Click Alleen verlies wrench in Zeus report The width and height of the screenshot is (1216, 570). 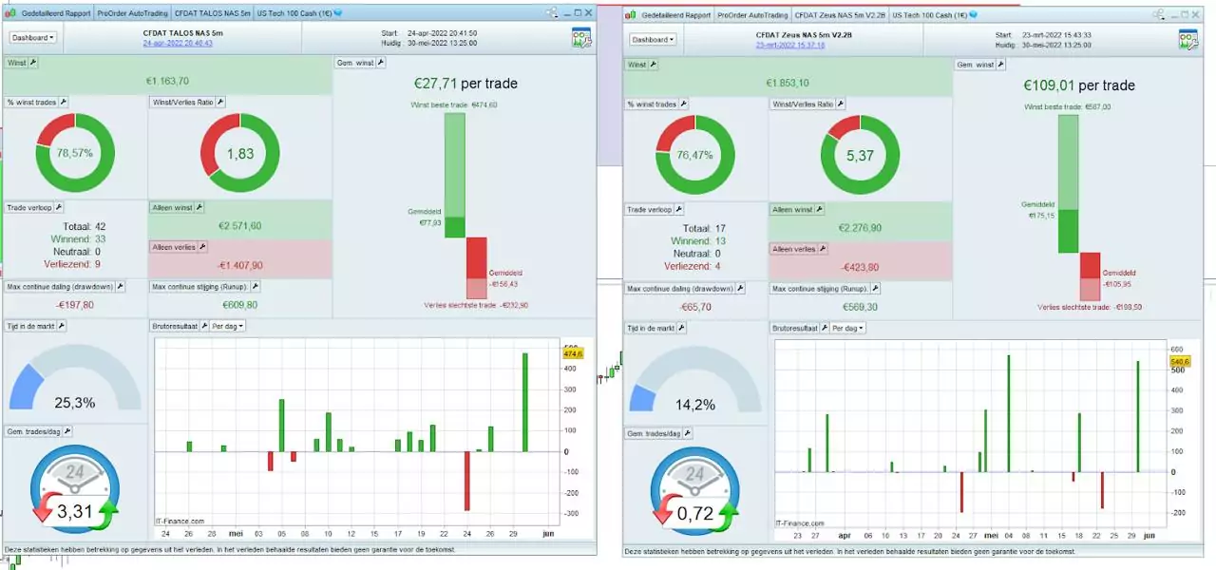[825, 249]
